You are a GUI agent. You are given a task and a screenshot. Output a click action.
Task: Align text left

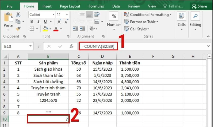click(76, 22)
